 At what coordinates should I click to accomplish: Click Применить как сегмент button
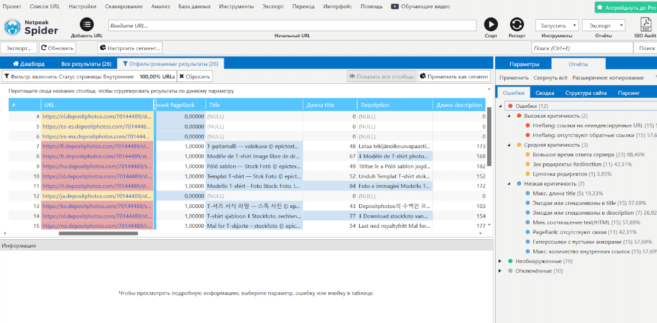(454, 77)
